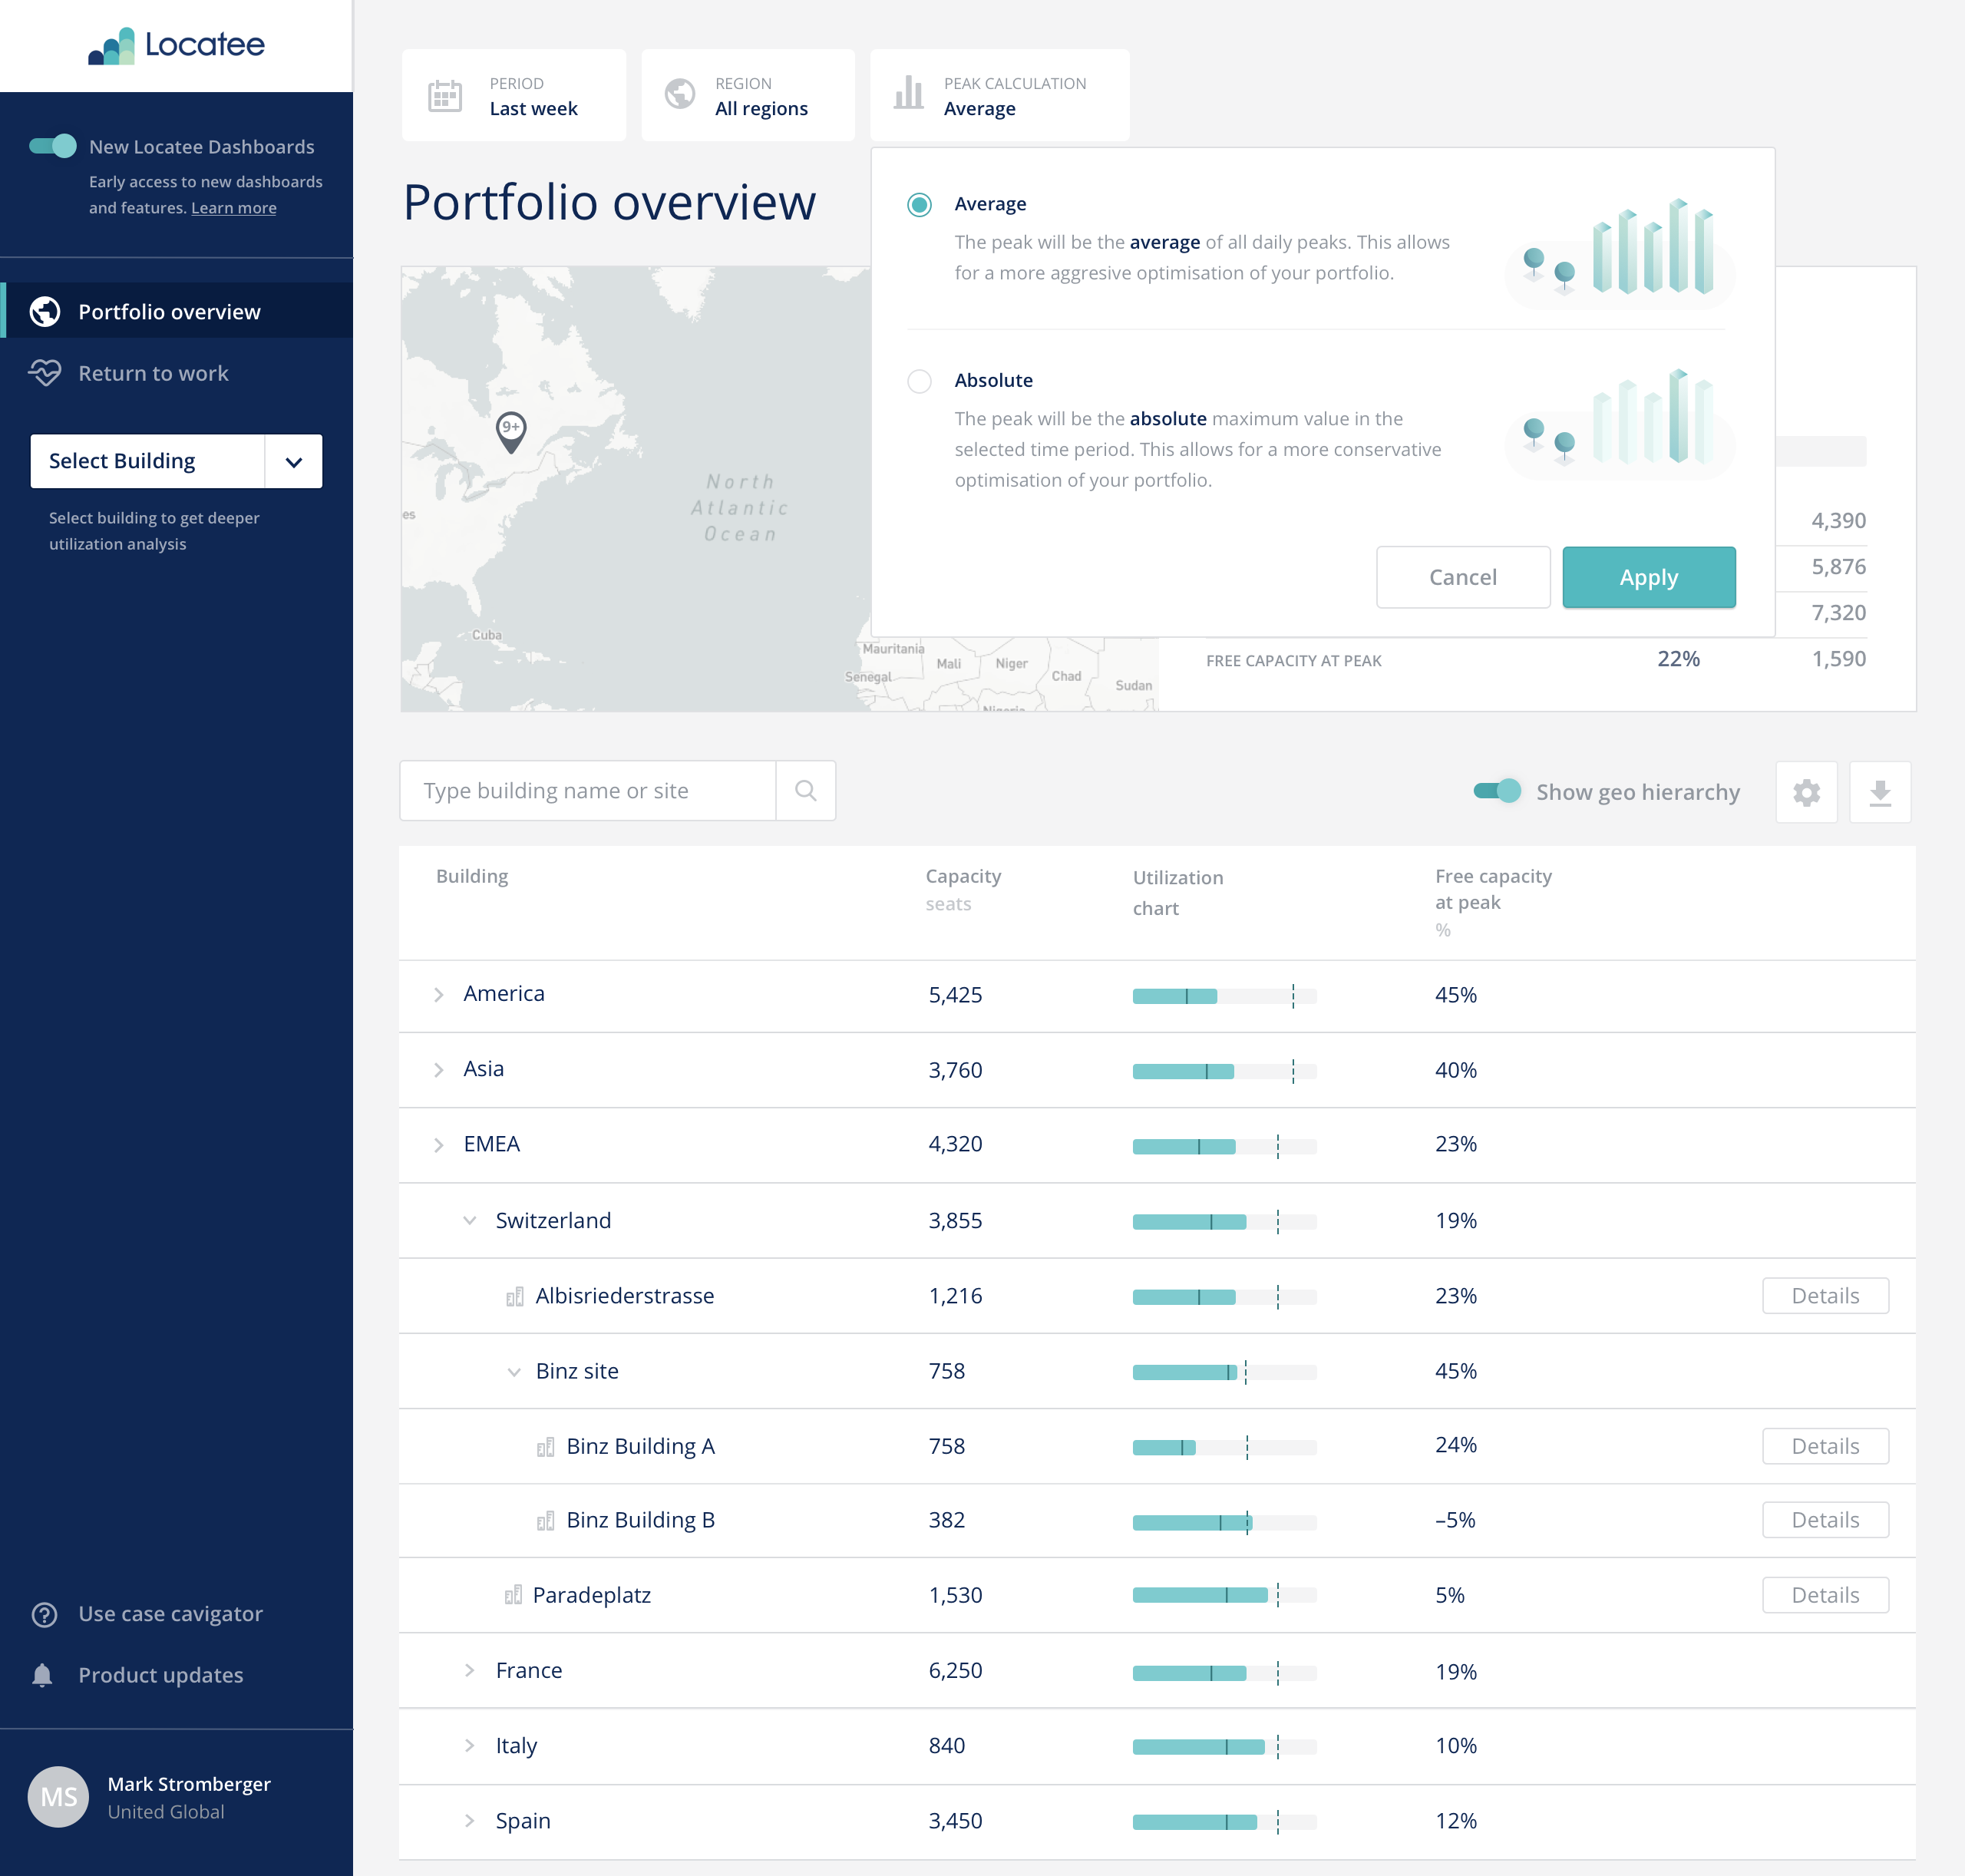Expand the America region row

tap(439, 995)
